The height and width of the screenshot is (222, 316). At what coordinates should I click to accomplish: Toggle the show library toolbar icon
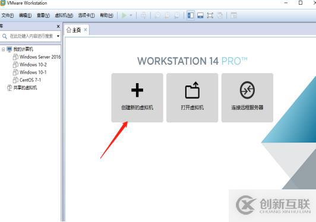click(x=191, y=15)
